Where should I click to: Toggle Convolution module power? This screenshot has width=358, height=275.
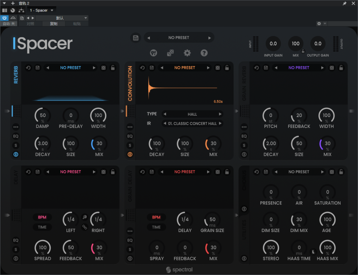point(130,154)
